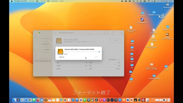Image resolution: width=183 pixels, height=103 pixels.
Task: Launch Skype from the Dock
Action: pyautogui.click(x=73, y=100)
